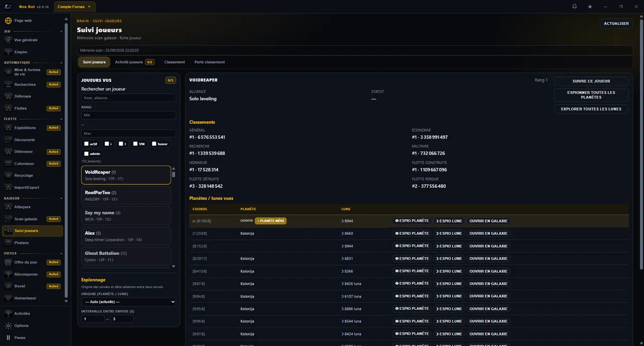This screenshot has width=644, height=346.
Task: Switch to the Classement tab
Action: tap(175, 62)
